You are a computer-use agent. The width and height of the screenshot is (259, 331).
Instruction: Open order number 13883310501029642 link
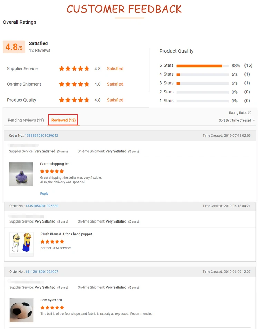(x=41, y=136)
